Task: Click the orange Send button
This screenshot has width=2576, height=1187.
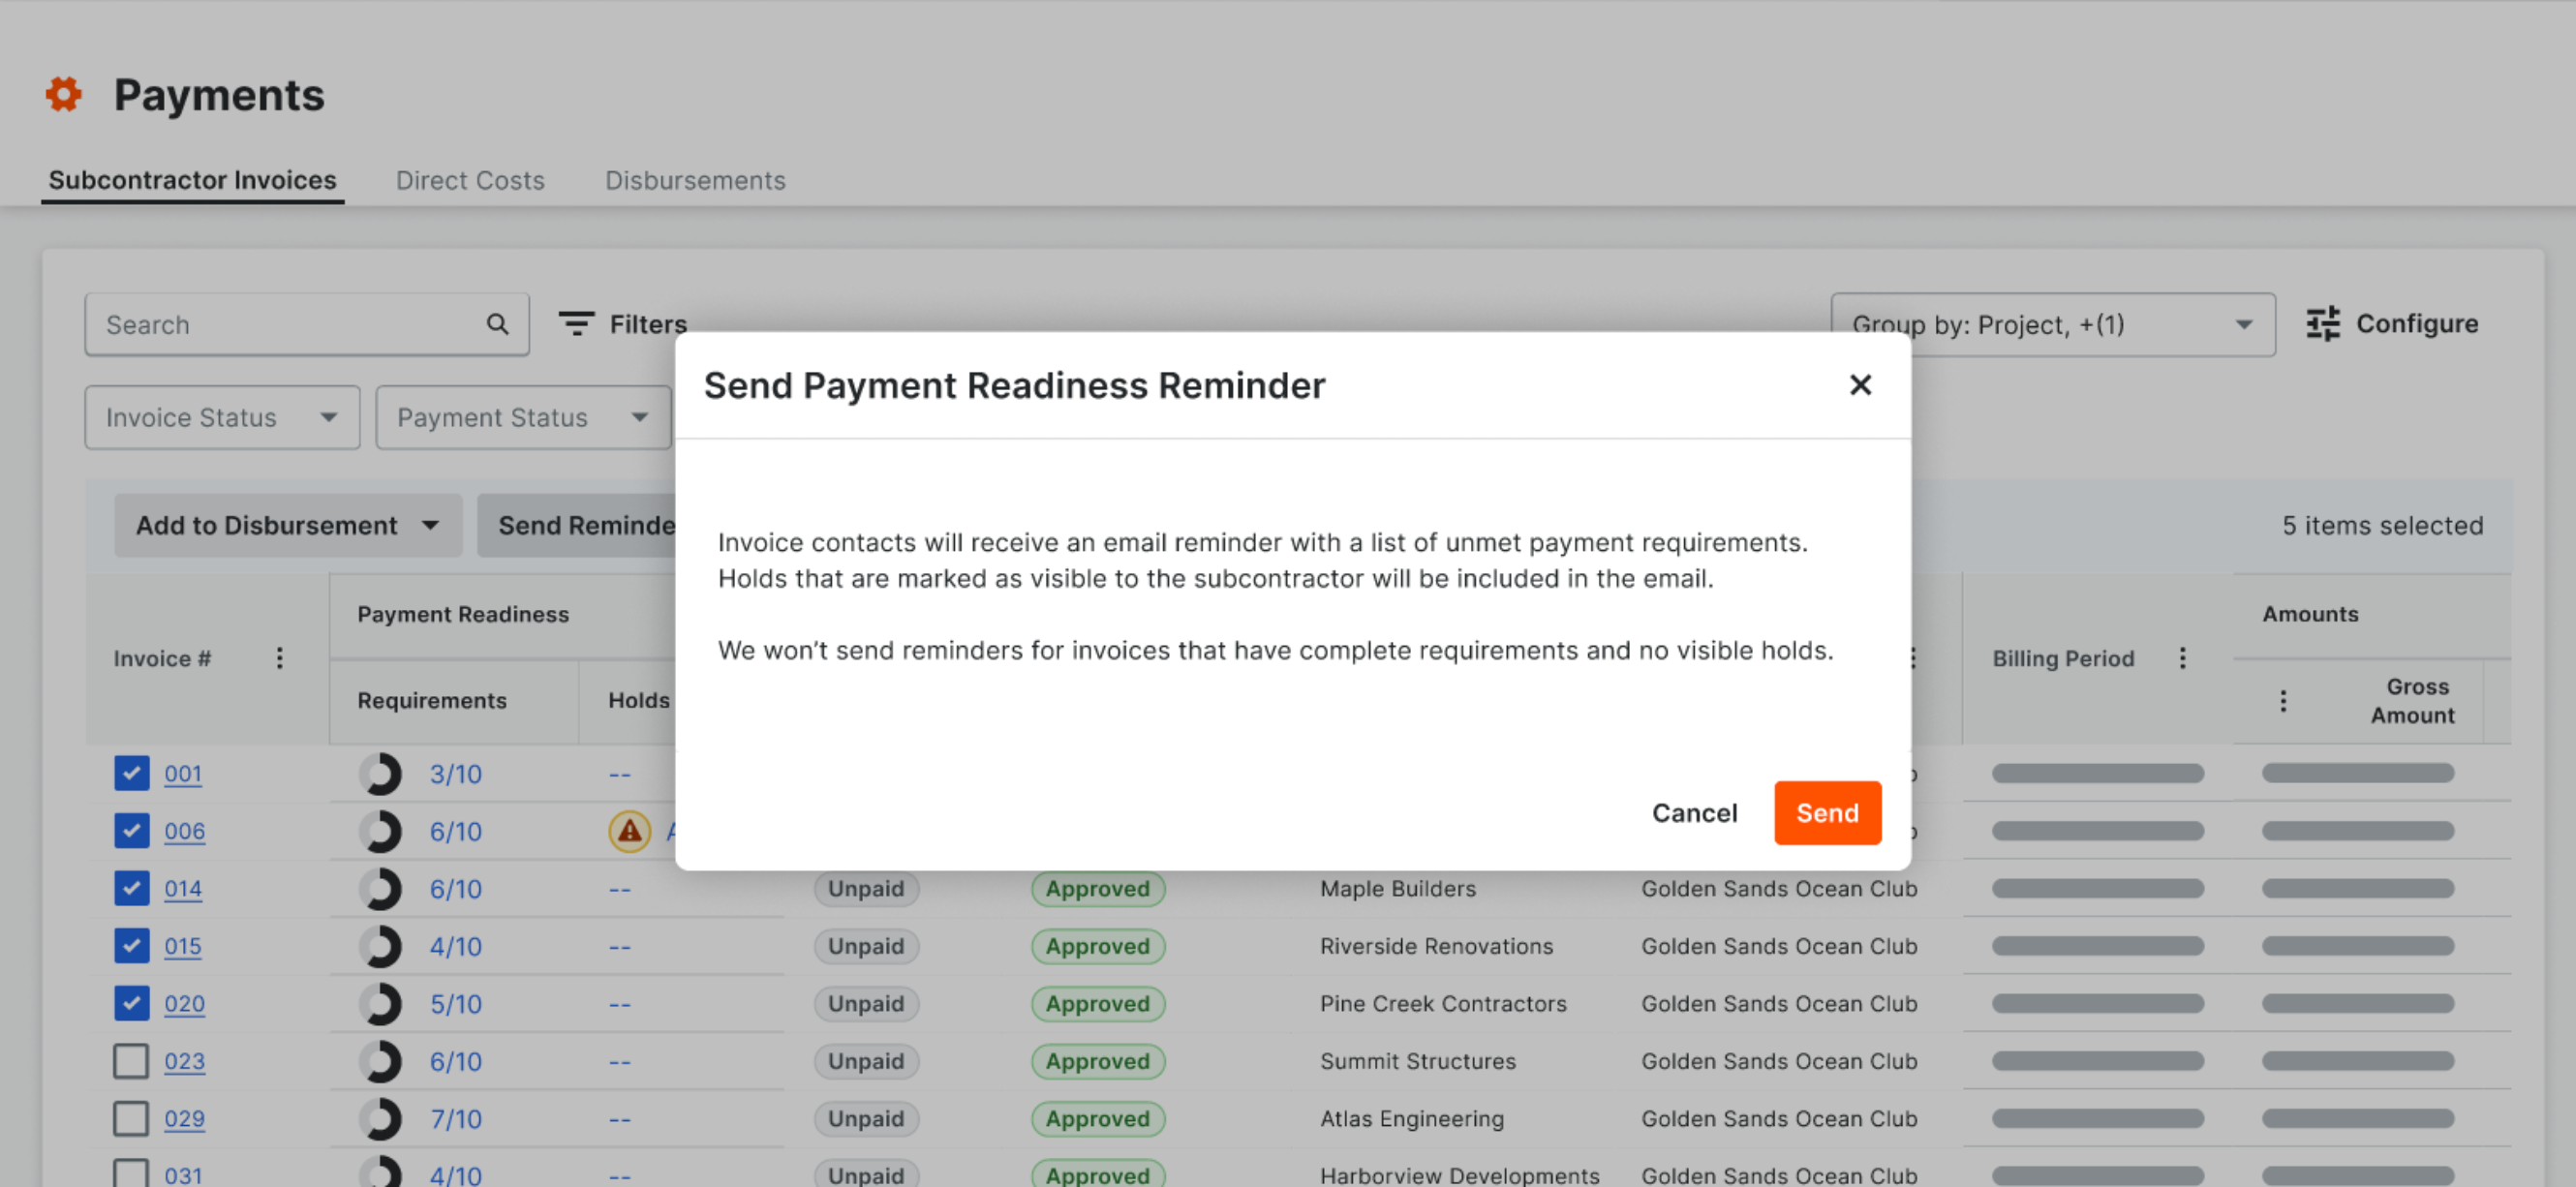Action: tap(1827, 813)
